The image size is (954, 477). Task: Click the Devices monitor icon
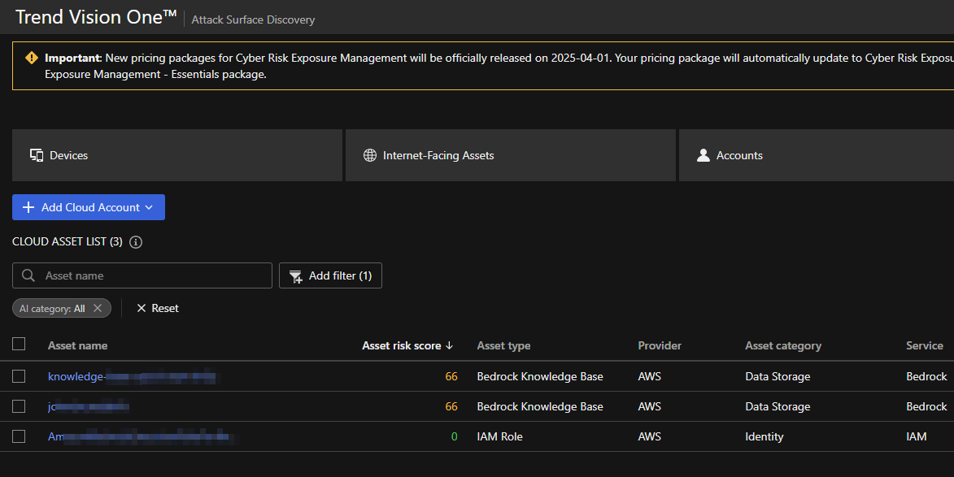pyautogui.click(x=37, y=155)
